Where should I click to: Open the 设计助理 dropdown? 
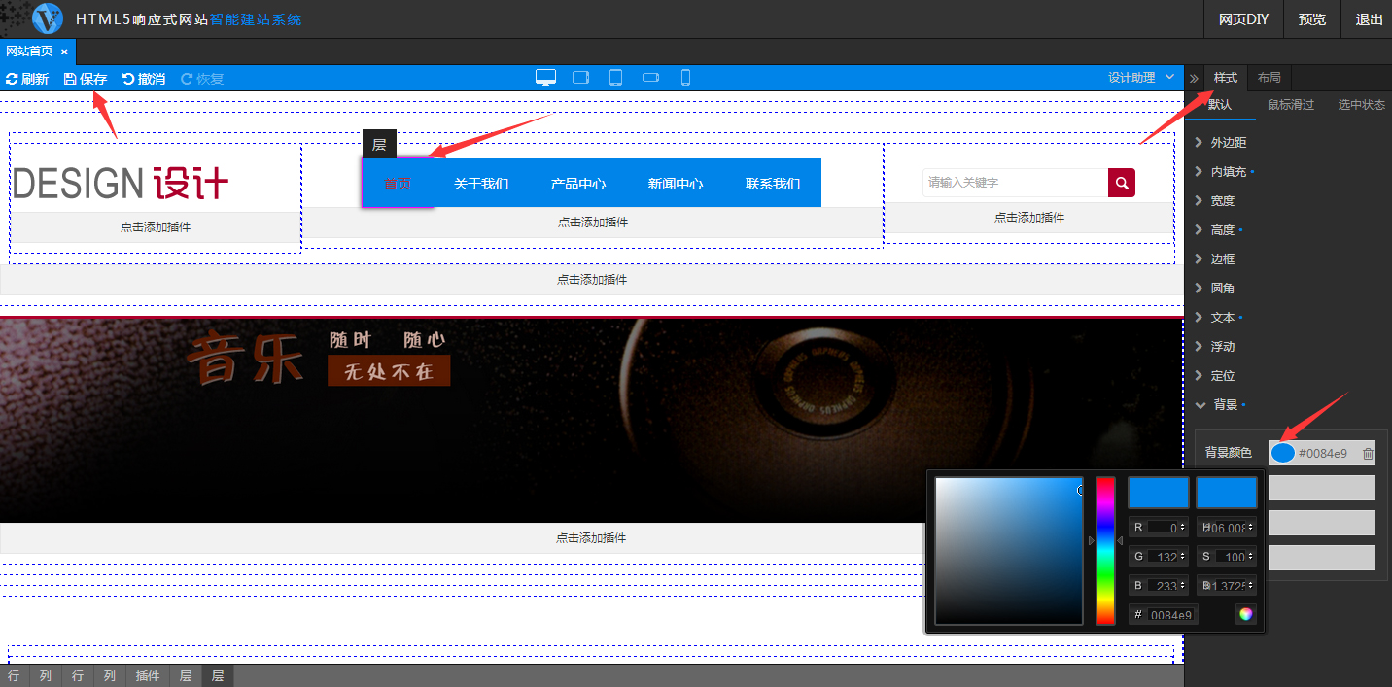tap(1141, 78)
